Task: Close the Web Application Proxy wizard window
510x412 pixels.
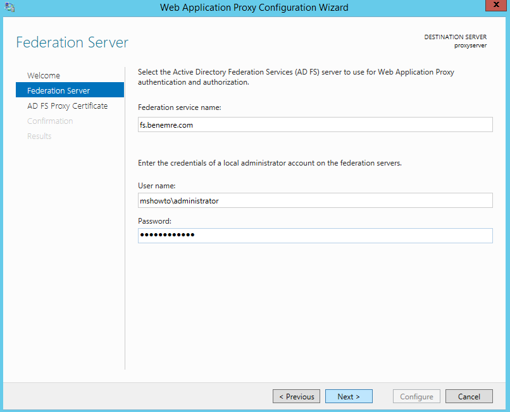Action: [496, 5]
